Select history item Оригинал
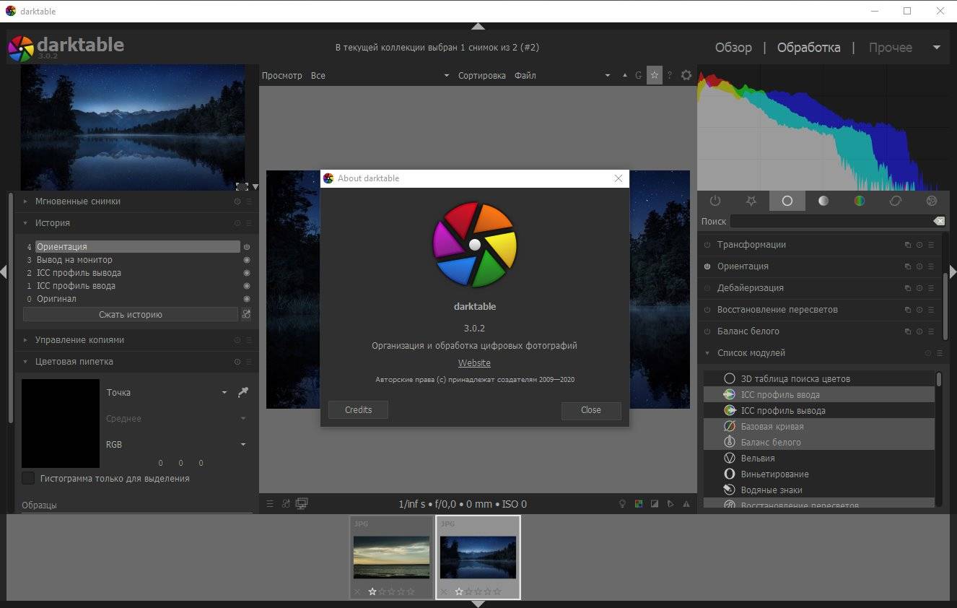957x608 pixels. pyautogui.click(x=138, y=299)
